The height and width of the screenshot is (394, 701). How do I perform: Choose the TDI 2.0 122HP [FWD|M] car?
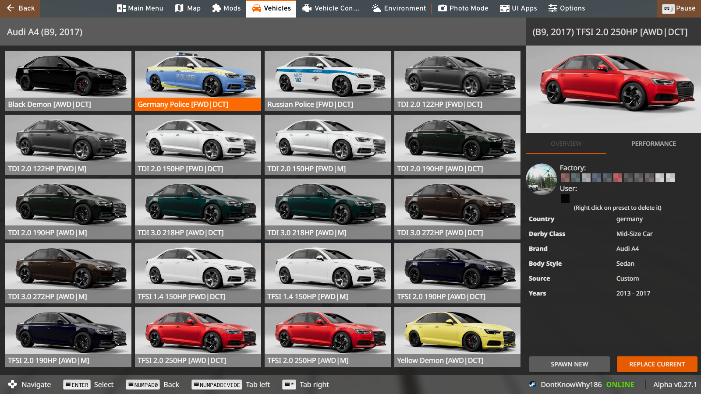pos(68,145)
